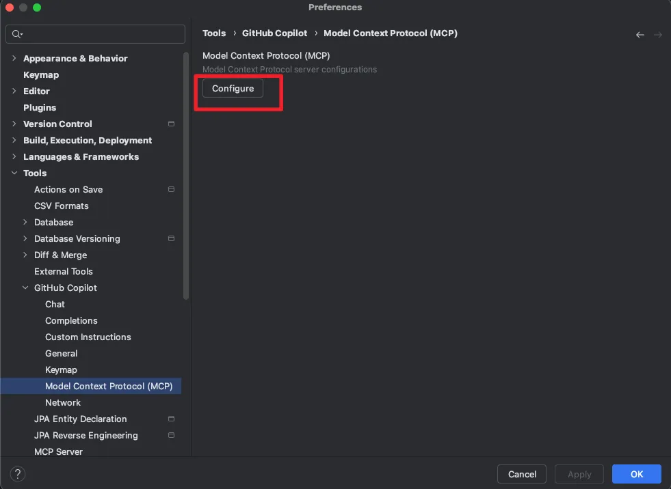The image size is (671, 489).
Task: Select the Network settings page
Action: (63, 402)
